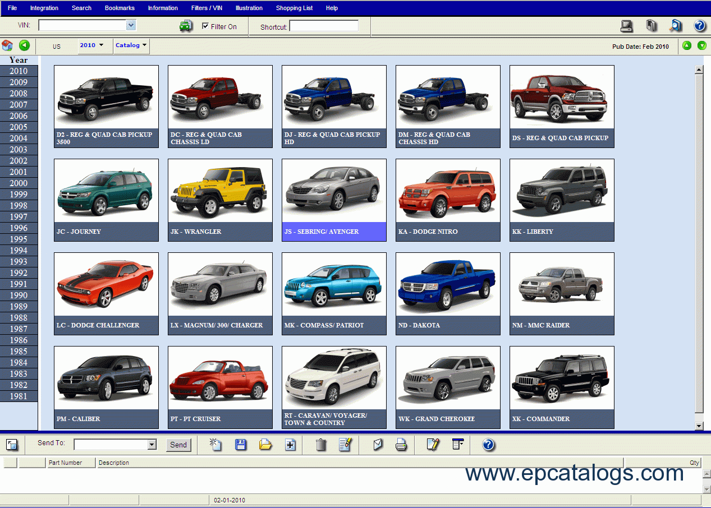Viewport: 711px width, 508px height.
Task: Go back using the green left arrow
Action: (x=24, y=45)
